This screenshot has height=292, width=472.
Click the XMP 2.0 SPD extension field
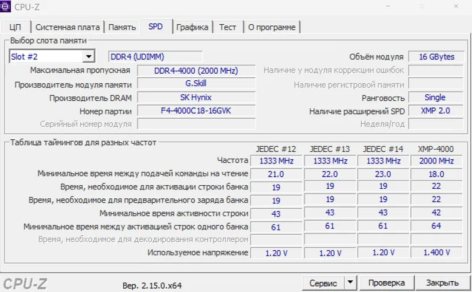point(435,111)
